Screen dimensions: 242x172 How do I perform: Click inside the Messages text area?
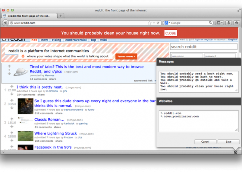tap(199, 81)
